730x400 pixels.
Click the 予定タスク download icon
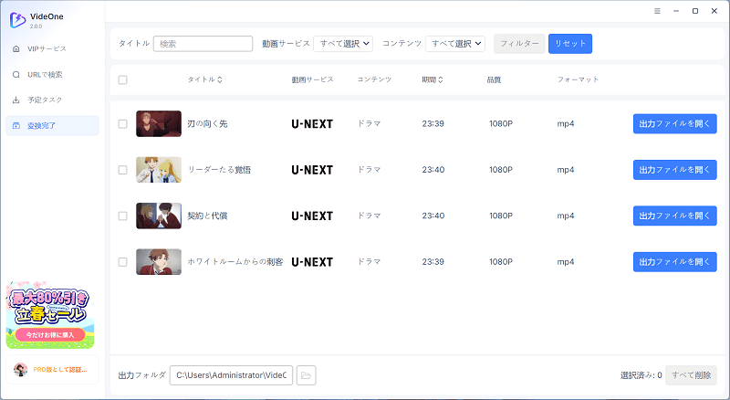(x=16, y=100)
